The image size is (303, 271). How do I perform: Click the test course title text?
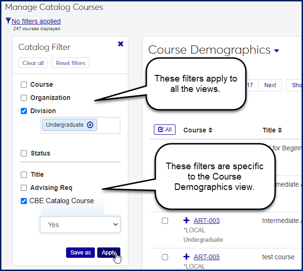click(278, 257)
